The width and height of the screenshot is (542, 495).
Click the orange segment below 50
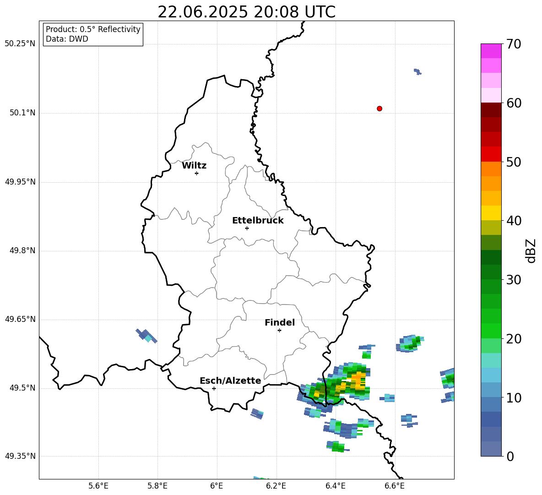pos(491,169)
